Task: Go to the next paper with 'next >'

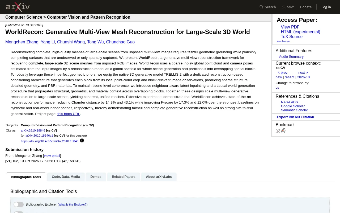Action: [303, 73]
